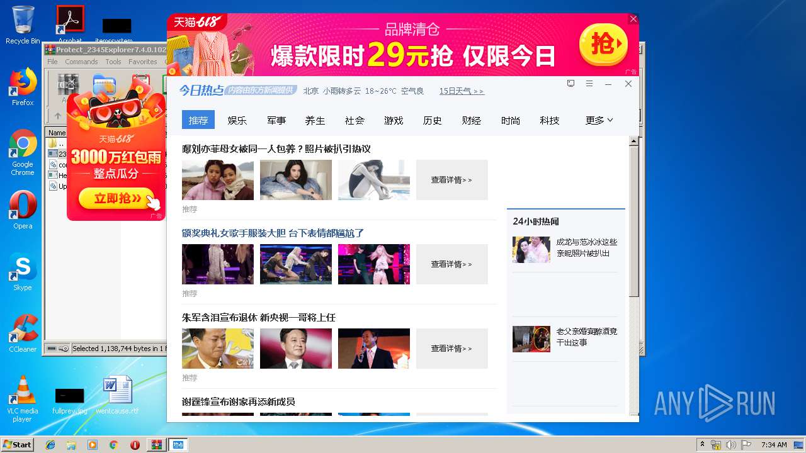Open the 朱军含泪宣布退休 headline

pos(259,318)
